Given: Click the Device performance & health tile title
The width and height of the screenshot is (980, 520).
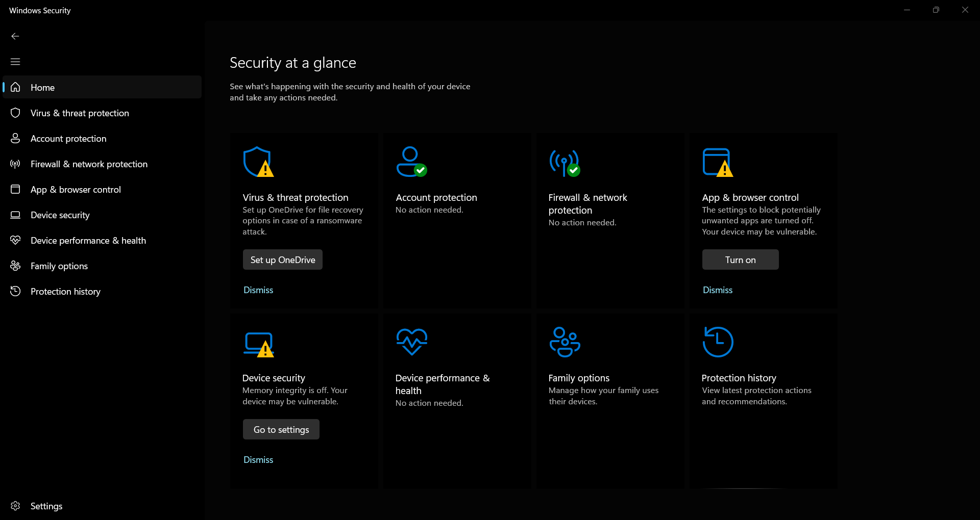Looking at the screenshot, I should pos(443,384).
